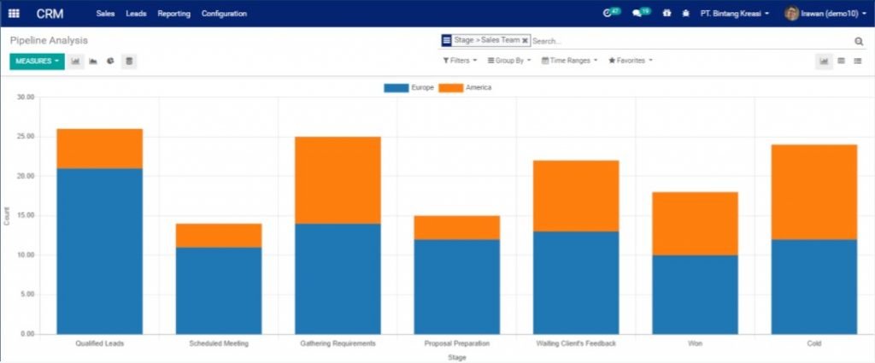Click the gift icon in top bar

point(667,14)
